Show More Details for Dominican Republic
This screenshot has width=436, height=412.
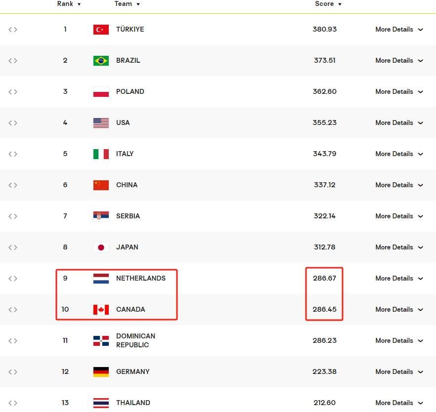coord(399,341)
